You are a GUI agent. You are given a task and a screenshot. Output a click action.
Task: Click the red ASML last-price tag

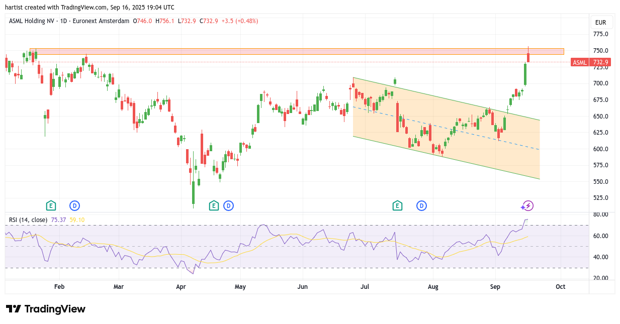click(x=591, y=62)
